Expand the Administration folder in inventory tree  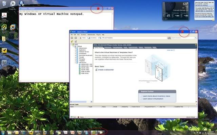tap(75, 48)
